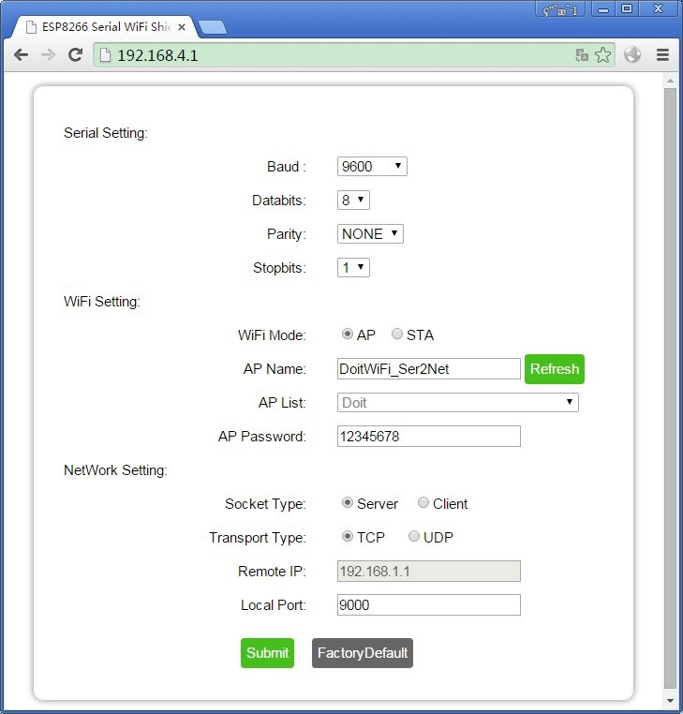The height and width of the screenshot is (714, 683).
Task: Click the browser forward arrow
Action: [48, 55]
